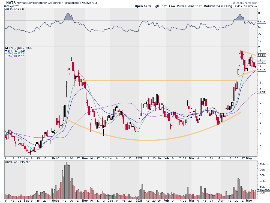Click the MA(10) 16.70 legend entry
Screen dimensions: 270x203
point(14,53)
